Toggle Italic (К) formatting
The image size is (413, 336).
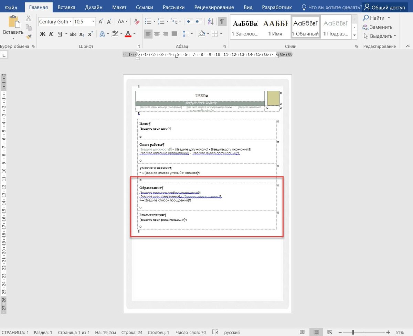click(x=51, y=34)
